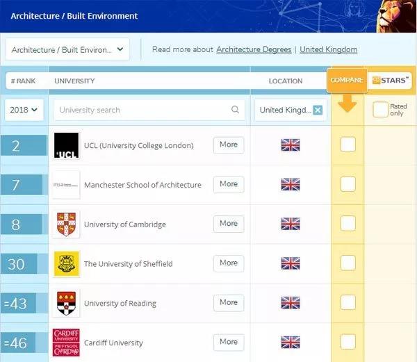The height and width of the screenshot is (362, 417).
Task: Click rank number 8
Action: point(16,224)
